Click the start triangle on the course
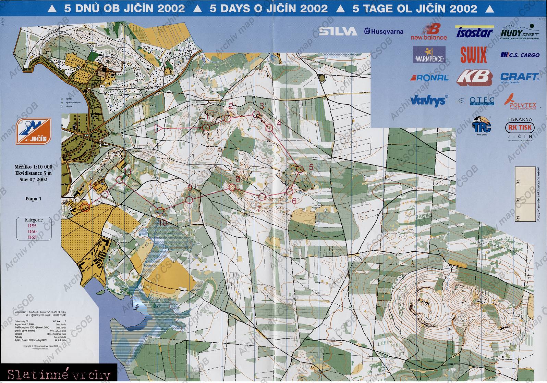Viewport: 547px width, 383px height. [158, 129]
